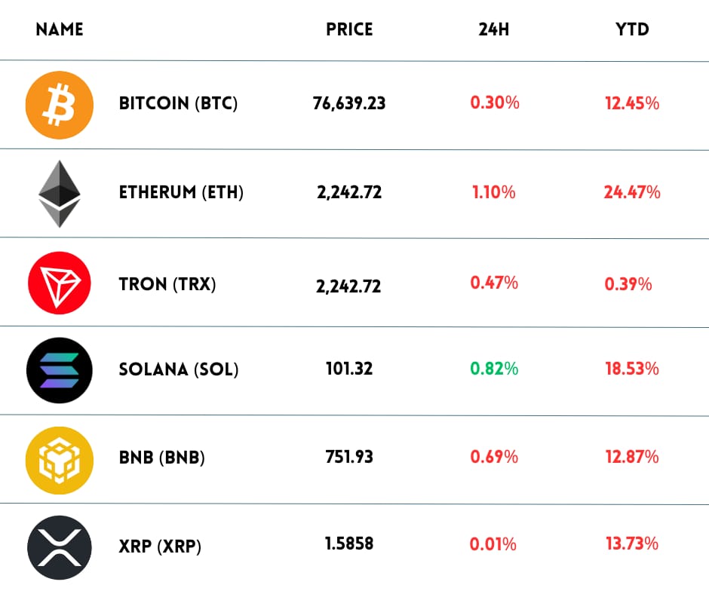
Task: Click the 24H column header
Action: click(x=494, y=30)
